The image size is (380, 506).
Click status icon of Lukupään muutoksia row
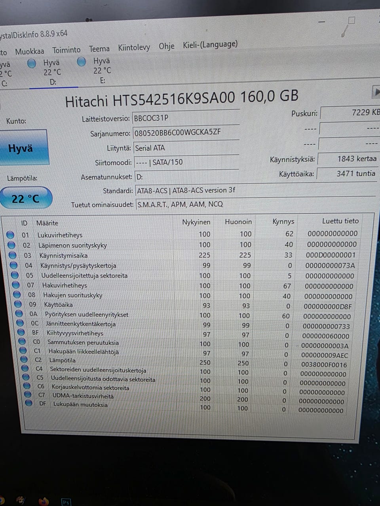pos(28,403)
